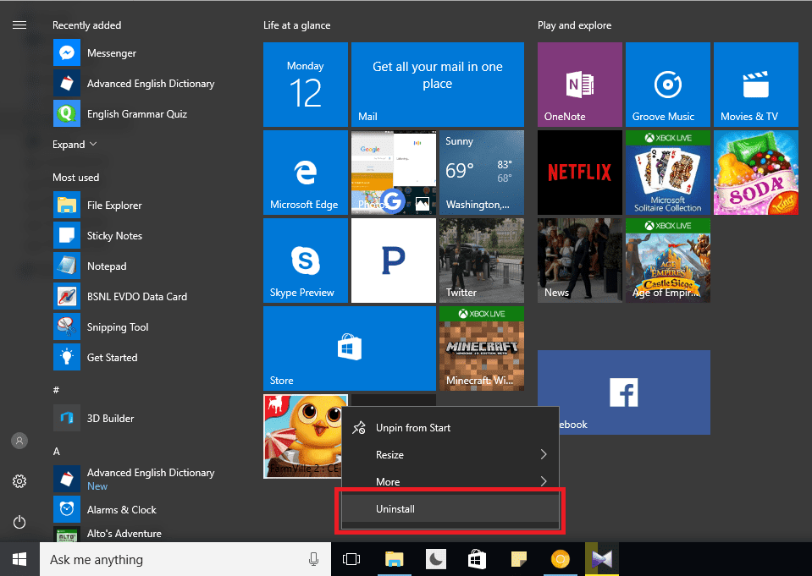Open the orange circle app on the taskbar
The width and height of the screenshot is (812, 576).
[560, 559]
